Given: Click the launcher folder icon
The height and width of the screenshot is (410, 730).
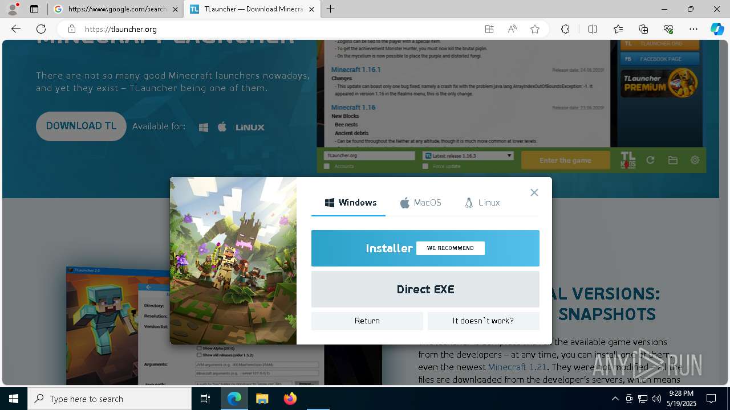Looking at the screenshot, I should coord(673,161).
